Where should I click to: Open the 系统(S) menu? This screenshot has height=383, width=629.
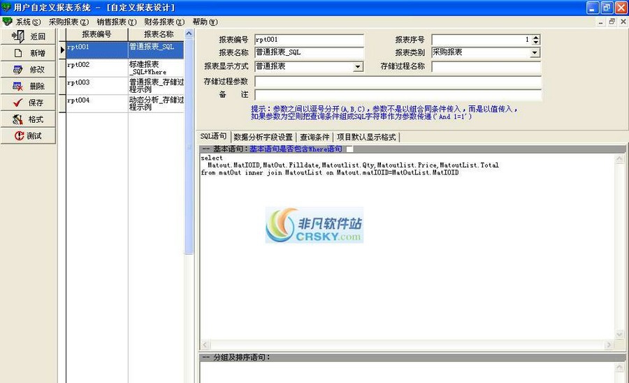[28, 22]
